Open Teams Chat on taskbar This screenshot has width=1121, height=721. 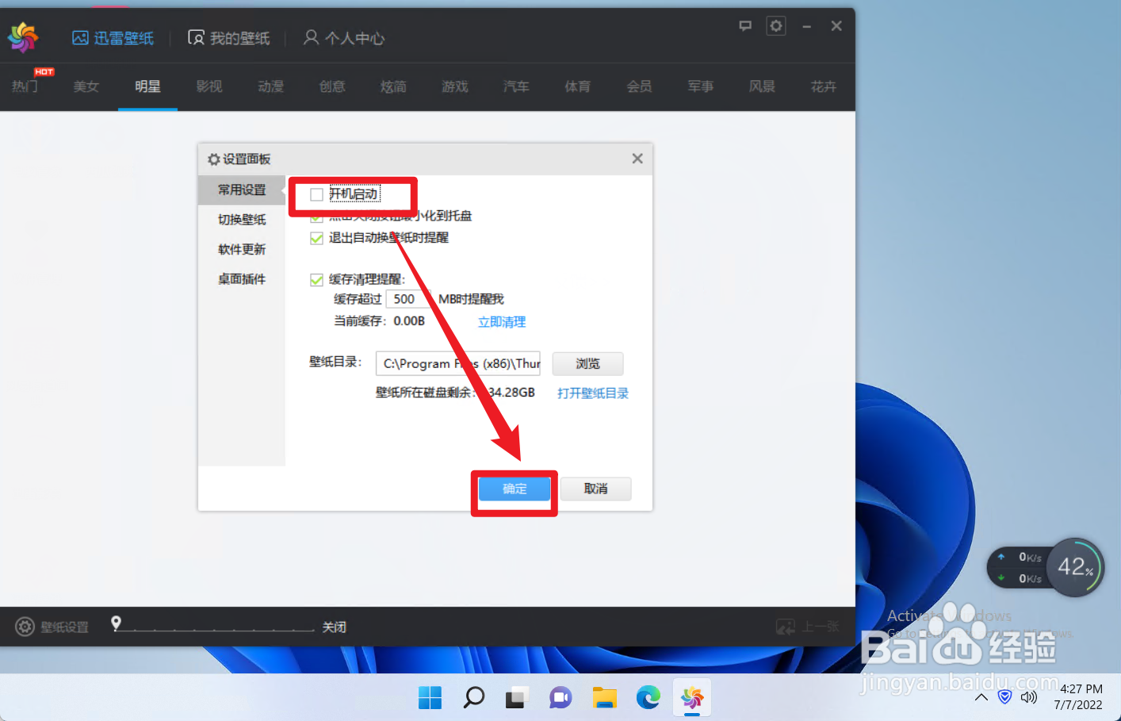[x=560, y=698]
